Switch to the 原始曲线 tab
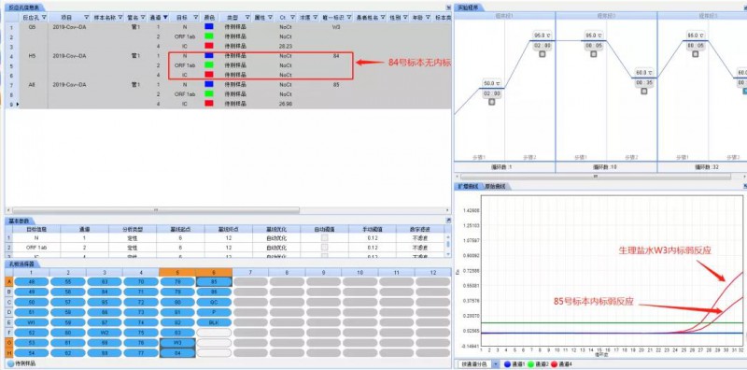 click(496, 187)
